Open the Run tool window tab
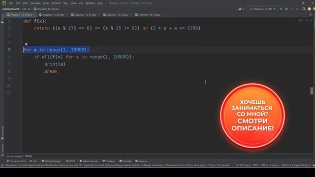The image size is (315, 177). pos(34,161)
